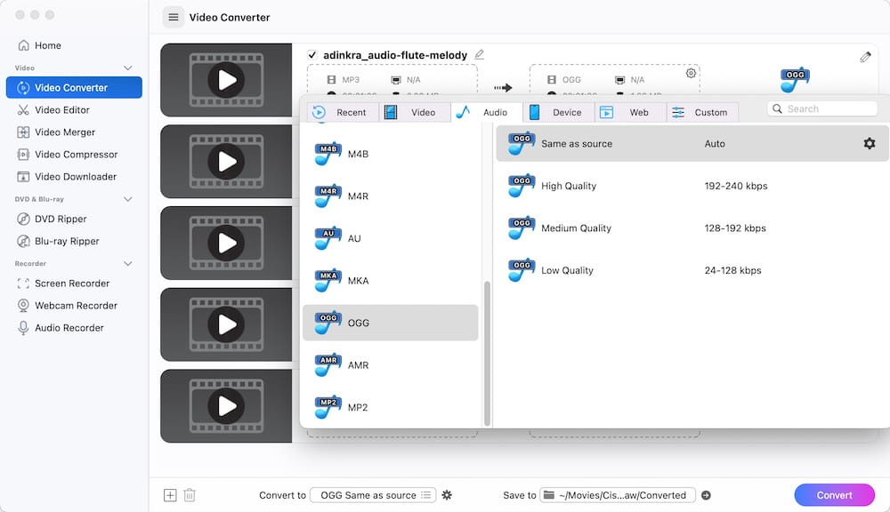
Task: Click the format Search field
Action: coord(821,108)
